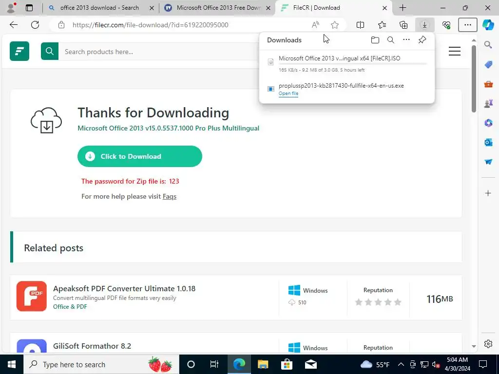Click the Office ISO download progress bar
Image resolution: width=499 pixels, height=374 pixels.
[x=353, y=64]
